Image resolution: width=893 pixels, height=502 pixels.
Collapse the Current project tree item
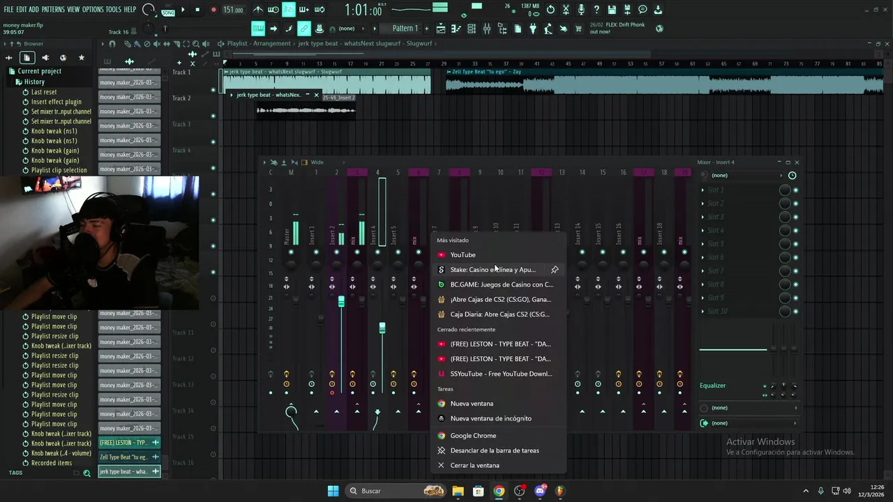(x=39, y=71)
